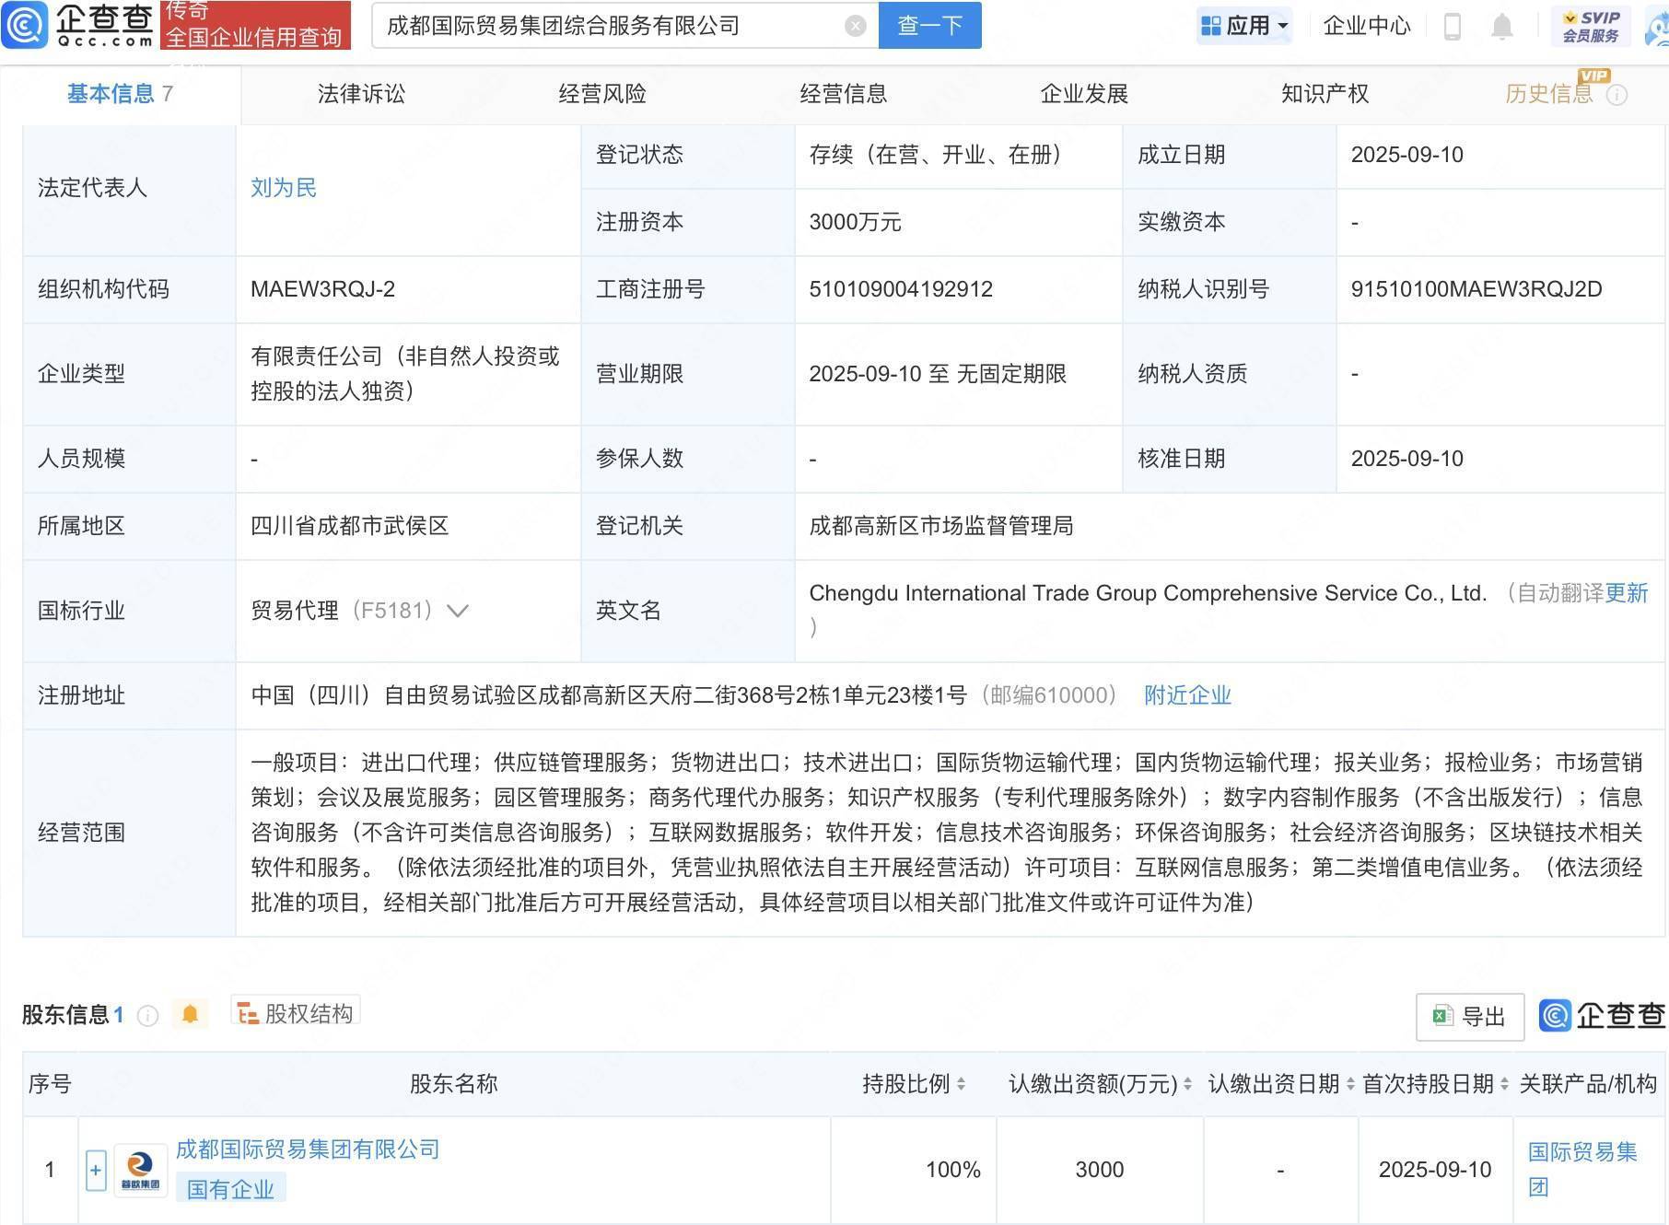The width and height of the screenshot is (1669, 1225).
Task: Click 四川省成都市武侯区 region value
Action: (349, 526)
